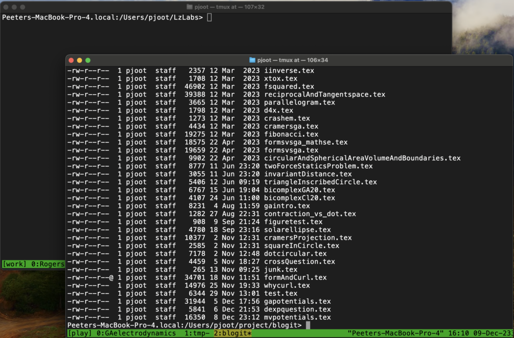
Task: Click the file name invariantDistance.tex
Action: (x=308, y=174)
